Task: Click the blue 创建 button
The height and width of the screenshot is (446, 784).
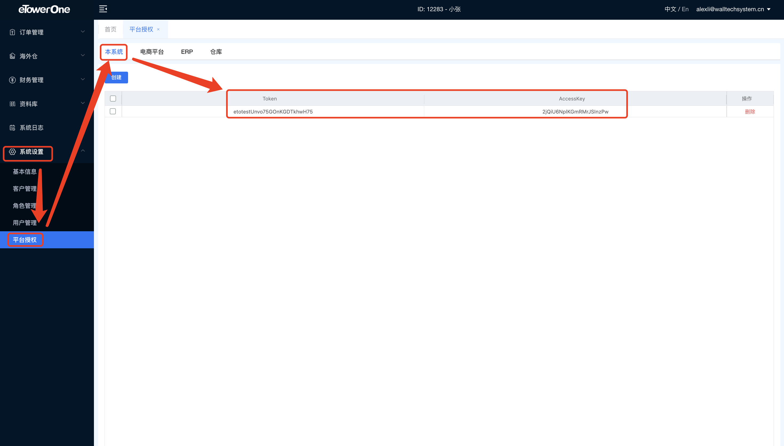Action: [x=117, y=78]
